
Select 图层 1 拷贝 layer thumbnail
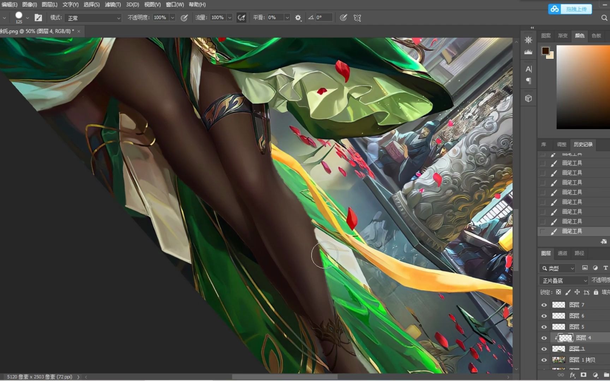[x=558, y=360]
